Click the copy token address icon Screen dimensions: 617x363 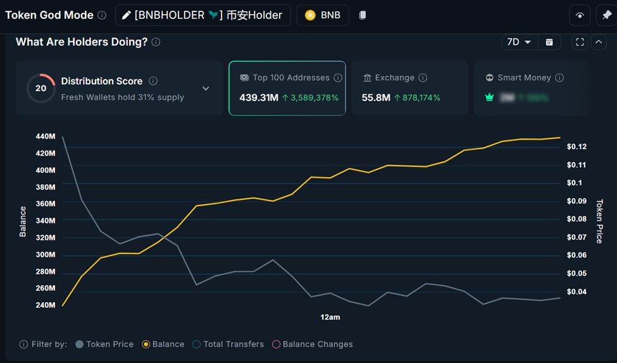point(363,15)
